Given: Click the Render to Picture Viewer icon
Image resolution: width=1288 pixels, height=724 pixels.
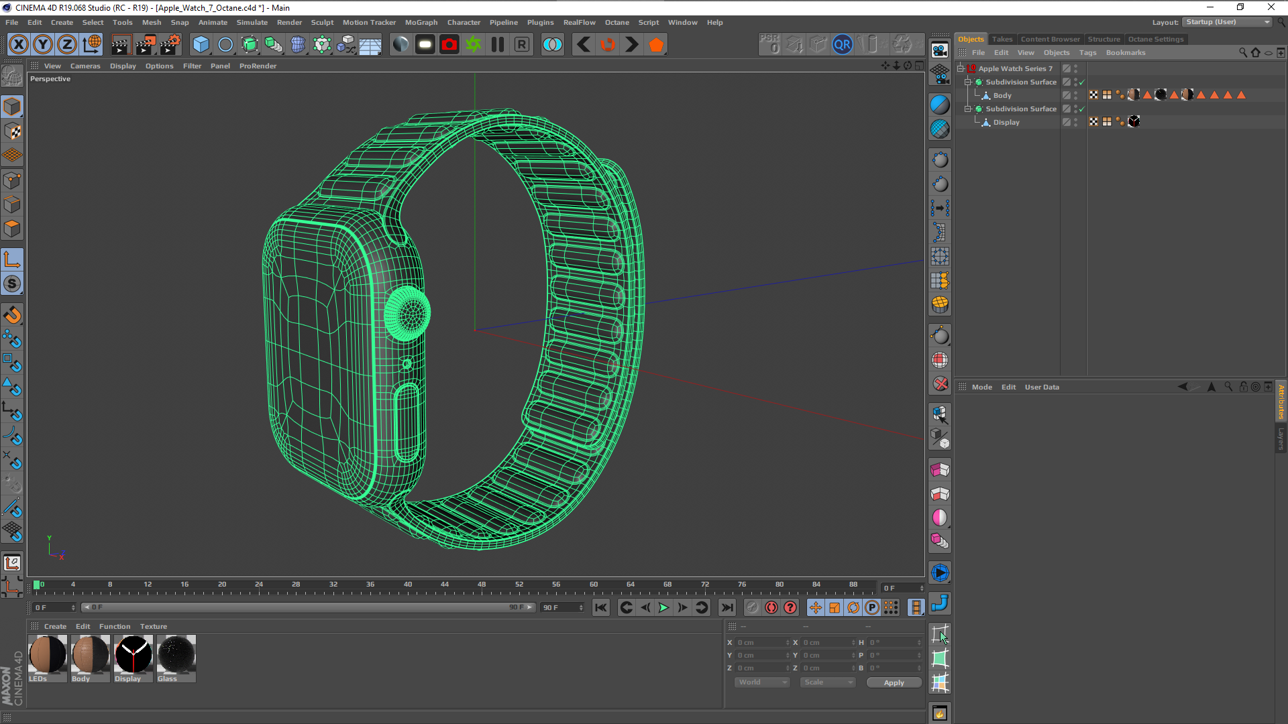Looking at the screenshot, I should pos(145,45).
